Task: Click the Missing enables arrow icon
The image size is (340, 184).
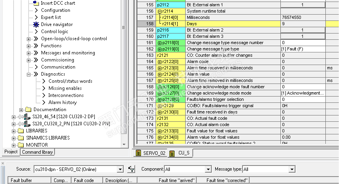Action: [44, 88]
